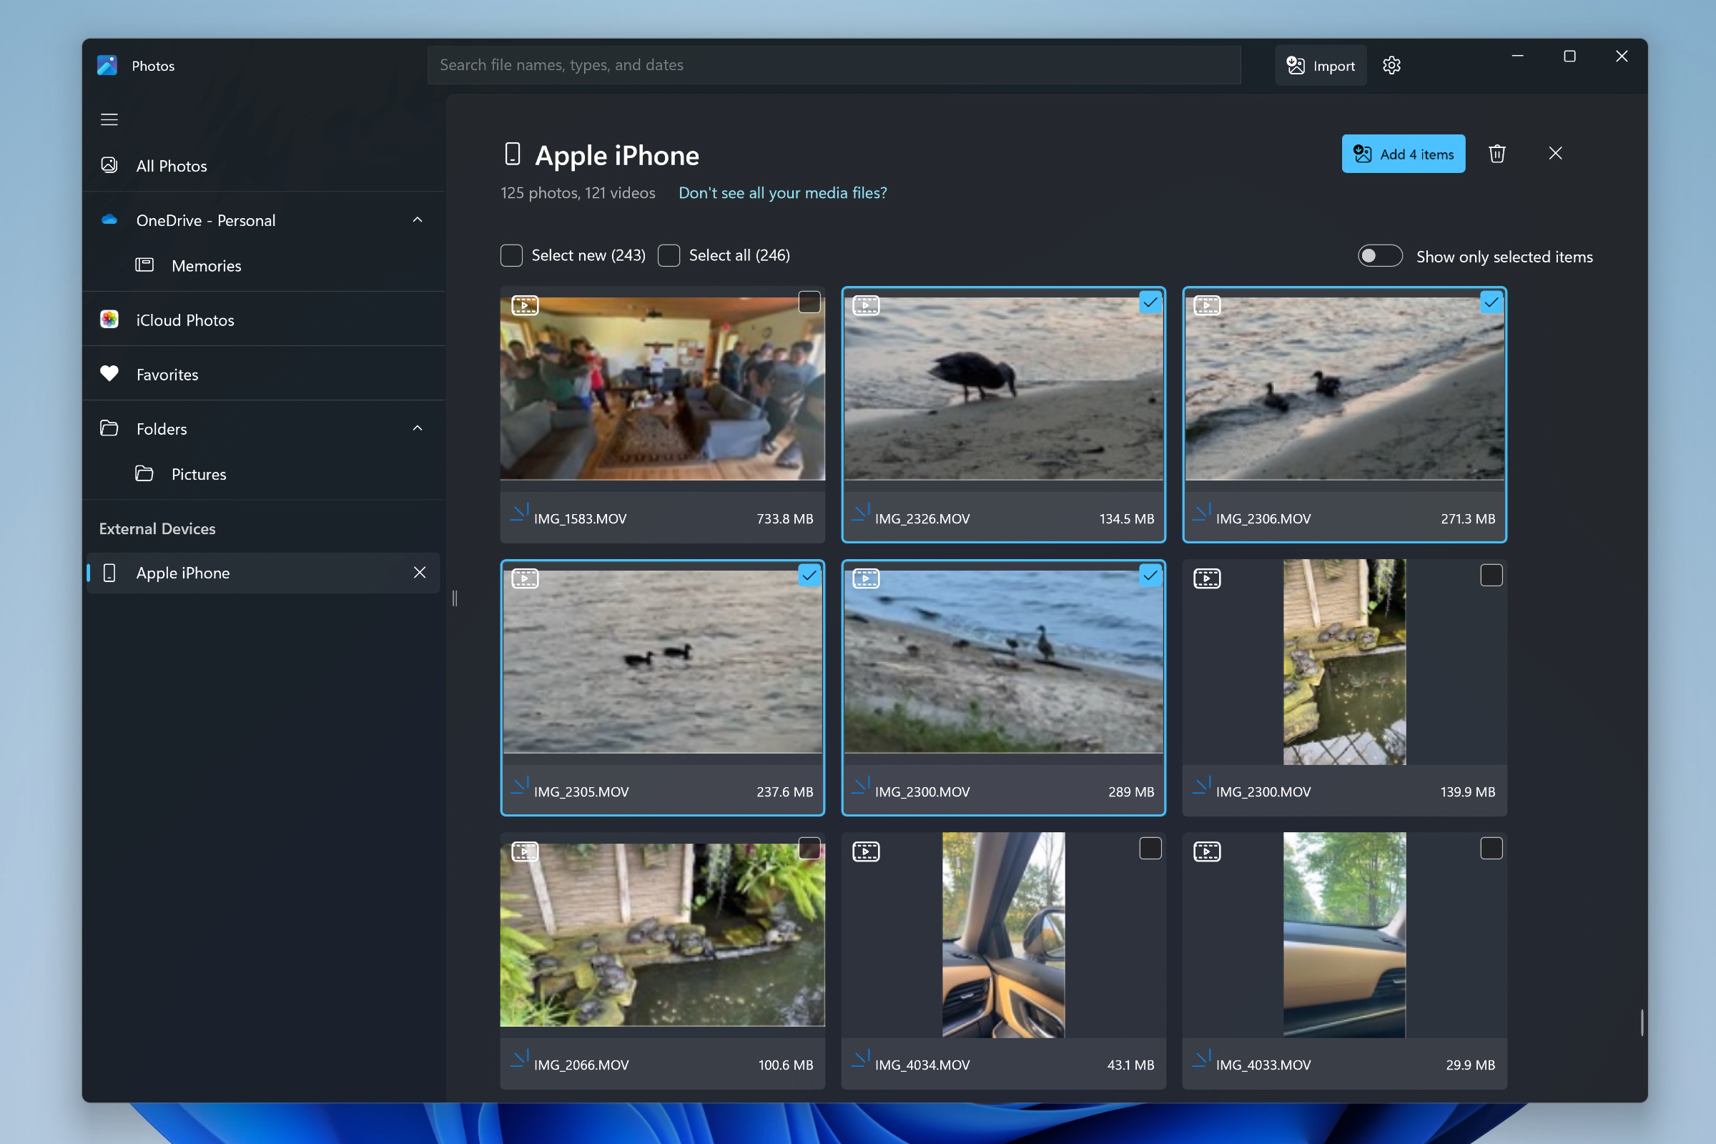Click the video play icon on IMG_2326.MOV
The image size is (1716, 1144).
point(866,305)
